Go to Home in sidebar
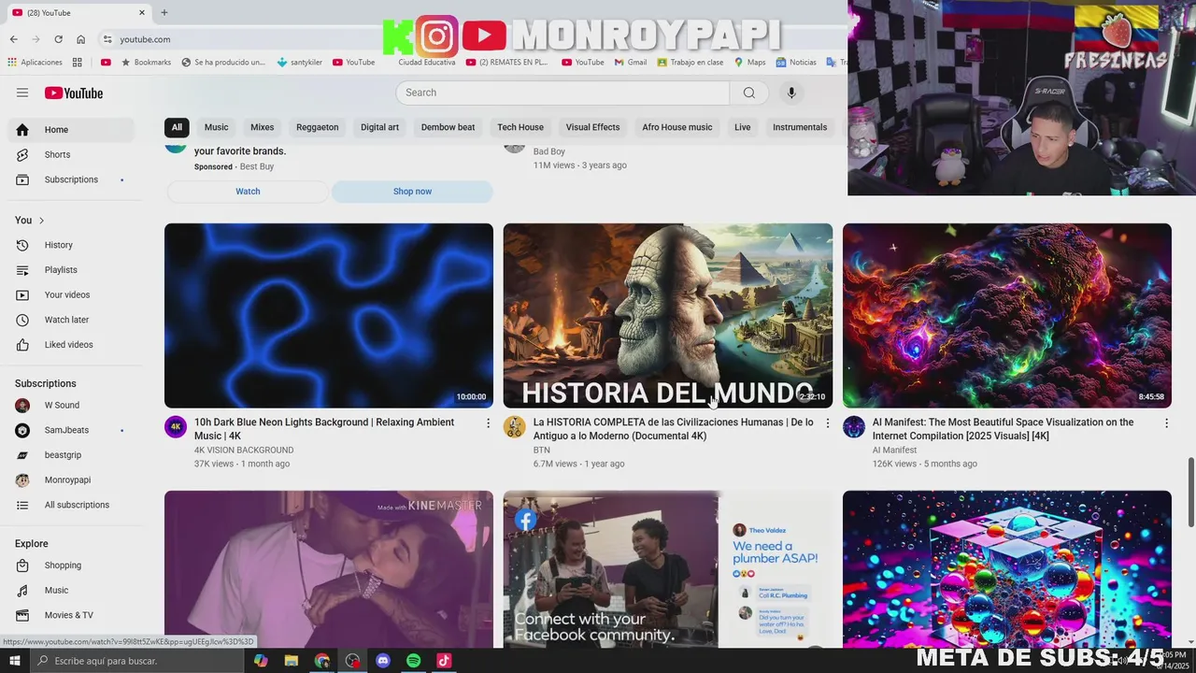This screenshot has height=673, width=1196. [x=71, y=130]
